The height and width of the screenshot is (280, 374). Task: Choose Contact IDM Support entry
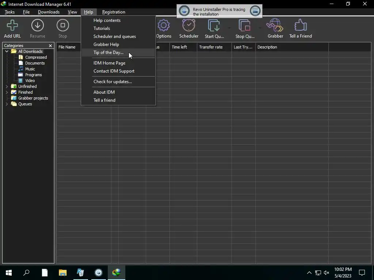pos(118,71)
